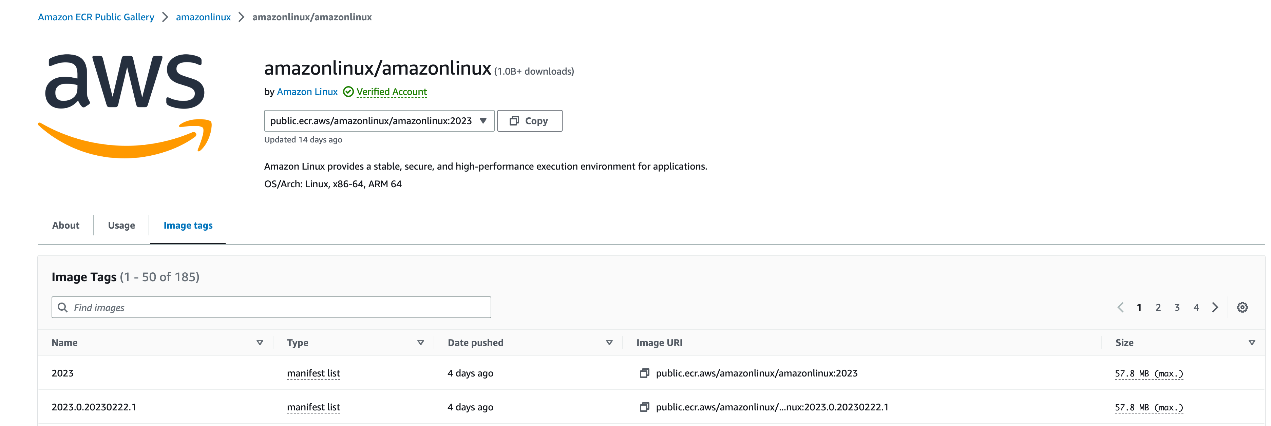Click the truncated 2023.0.20230222.1 URI text
Screen dimensions: 1271x426
coord(772,407)
